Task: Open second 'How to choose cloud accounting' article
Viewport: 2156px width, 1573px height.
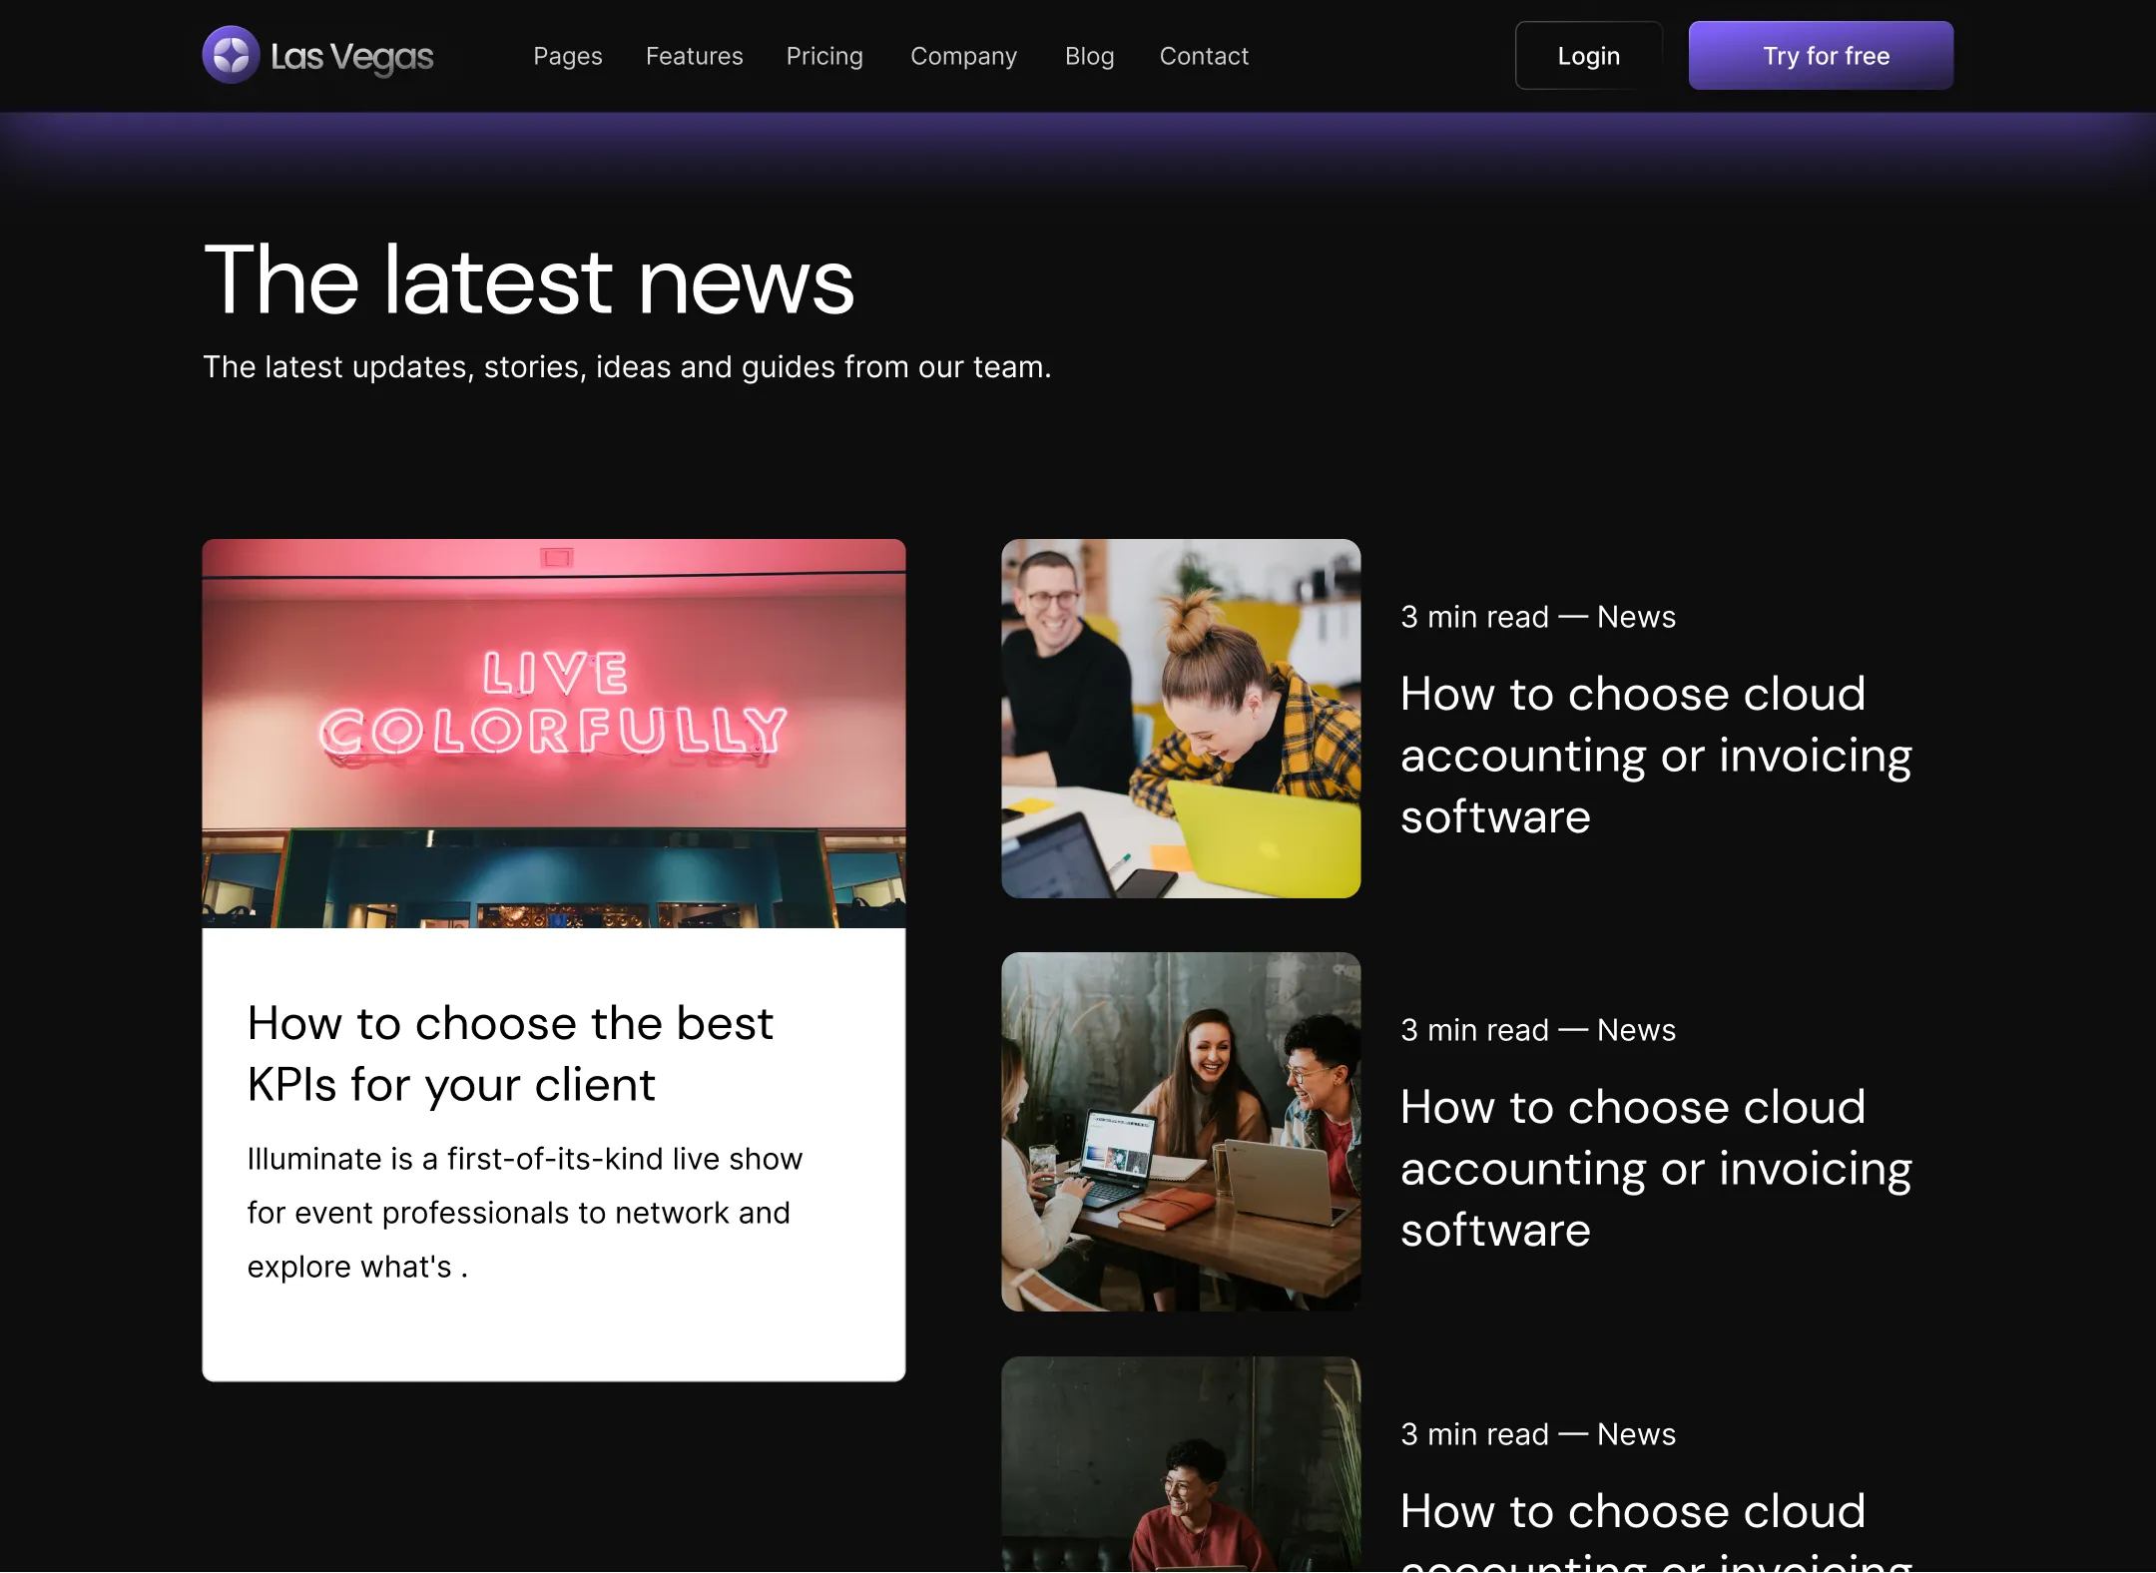Action: coord(1656,1168)
